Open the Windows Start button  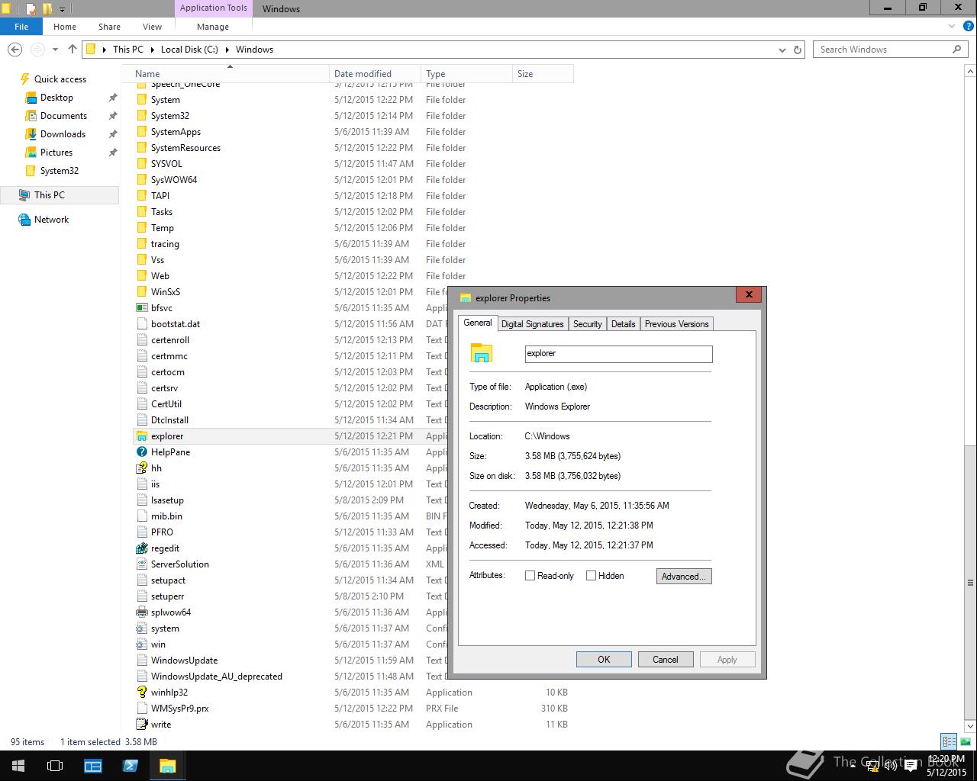point(18,766)
